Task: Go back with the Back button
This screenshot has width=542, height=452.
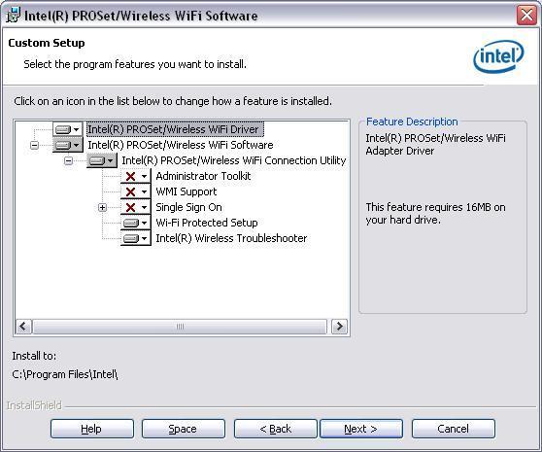Action: click(x=275, y=429)
